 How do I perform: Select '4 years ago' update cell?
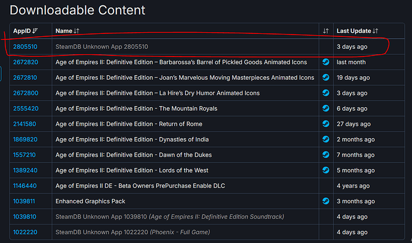353,186
